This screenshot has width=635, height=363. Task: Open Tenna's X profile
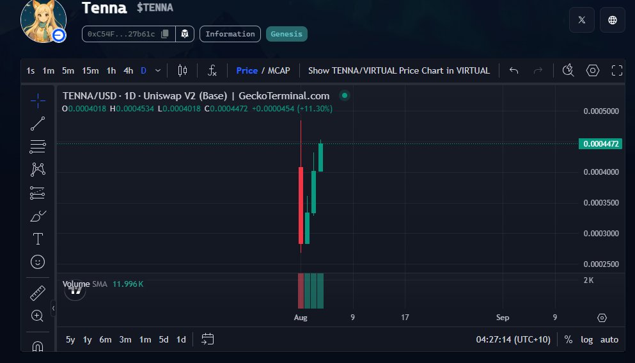tap(581, 20)
